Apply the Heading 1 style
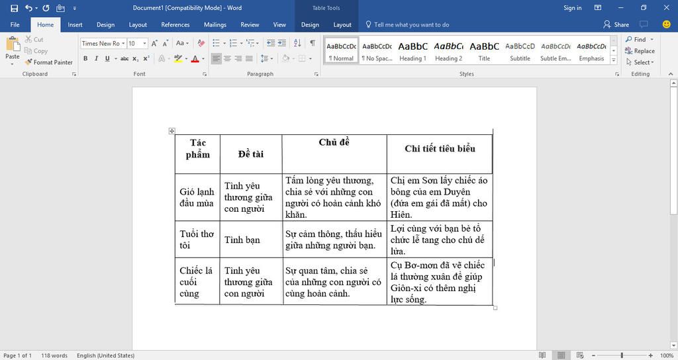 click(412, 50)
